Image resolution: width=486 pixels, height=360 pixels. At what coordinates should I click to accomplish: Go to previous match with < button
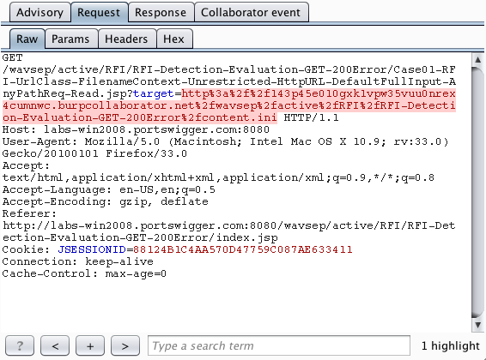pos(55,345)
